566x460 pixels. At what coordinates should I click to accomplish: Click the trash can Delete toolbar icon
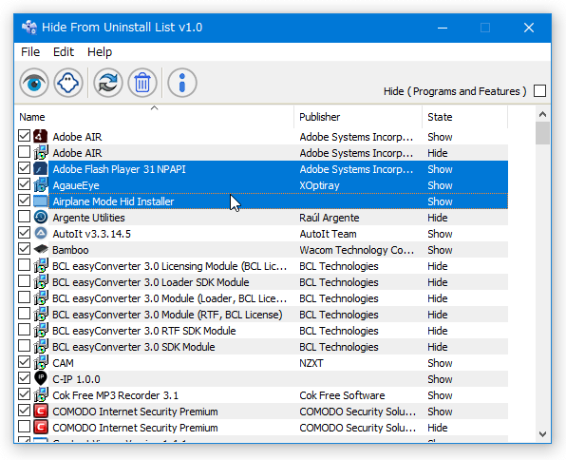[x=142, y=83]
